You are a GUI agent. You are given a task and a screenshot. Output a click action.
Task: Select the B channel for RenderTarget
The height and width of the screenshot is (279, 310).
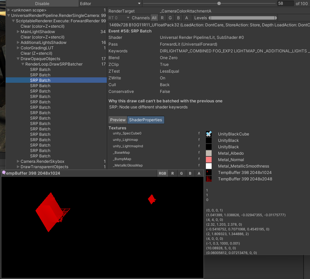click(178, 18)
